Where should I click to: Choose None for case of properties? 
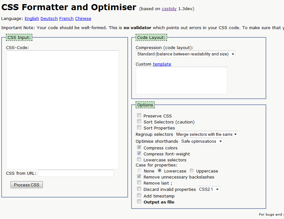(x=139, y=171)
